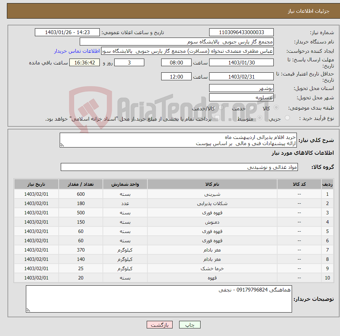Image resolution: width=340 pixels, height=336 pixels.
Task: Click the تاریخ نیاز column header
Action: (x=36, y=184)
